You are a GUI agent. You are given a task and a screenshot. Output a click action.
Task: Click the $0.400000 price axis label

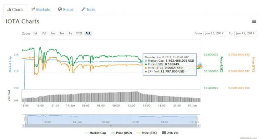pyautogui.click(x=211, y=88)
